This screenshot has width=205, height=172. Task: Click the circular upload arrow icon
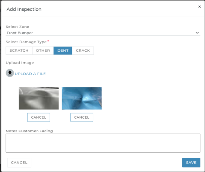[10, 73]
